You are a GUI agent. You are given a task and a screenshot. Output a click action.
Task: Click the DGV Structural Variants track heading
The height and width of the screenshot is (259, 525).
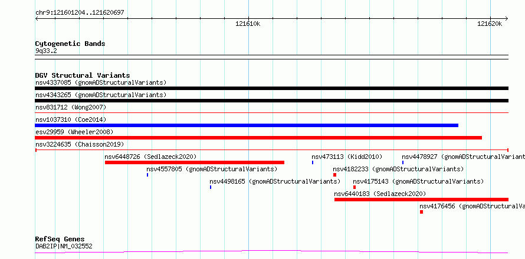(83, 75)
